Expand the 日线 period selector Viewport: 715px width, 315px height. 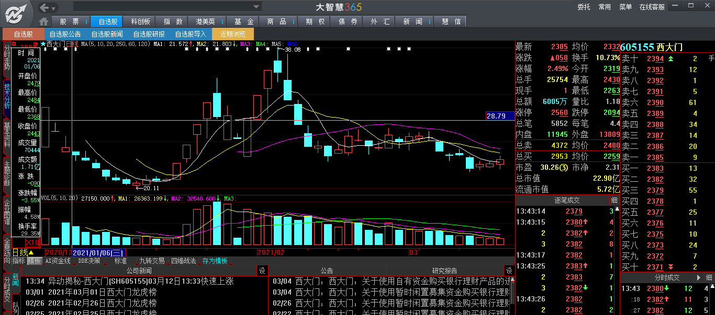pyautogui.click(x=30, y=253)
